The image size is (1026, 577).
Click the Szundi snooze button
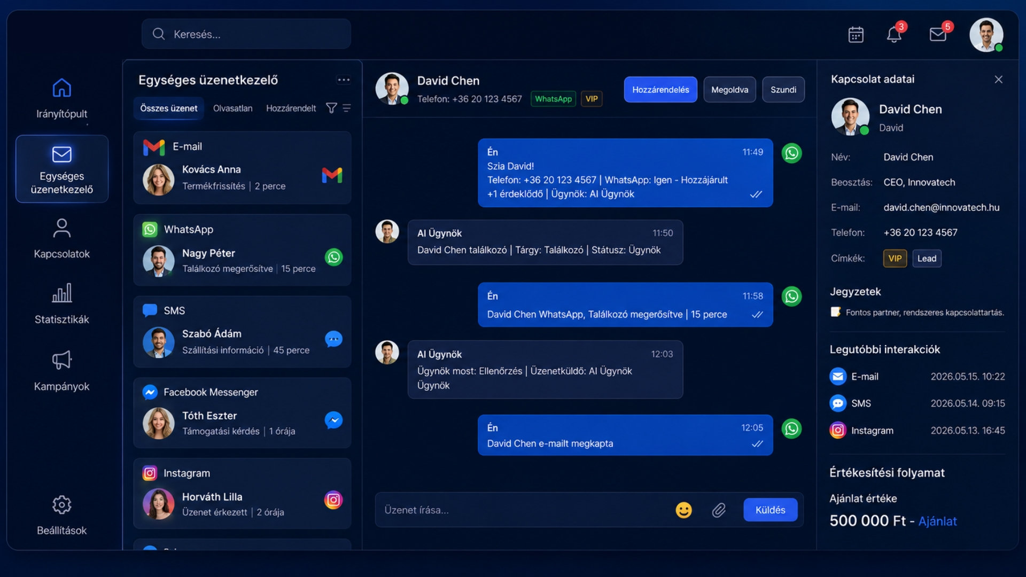click(783, 90)
